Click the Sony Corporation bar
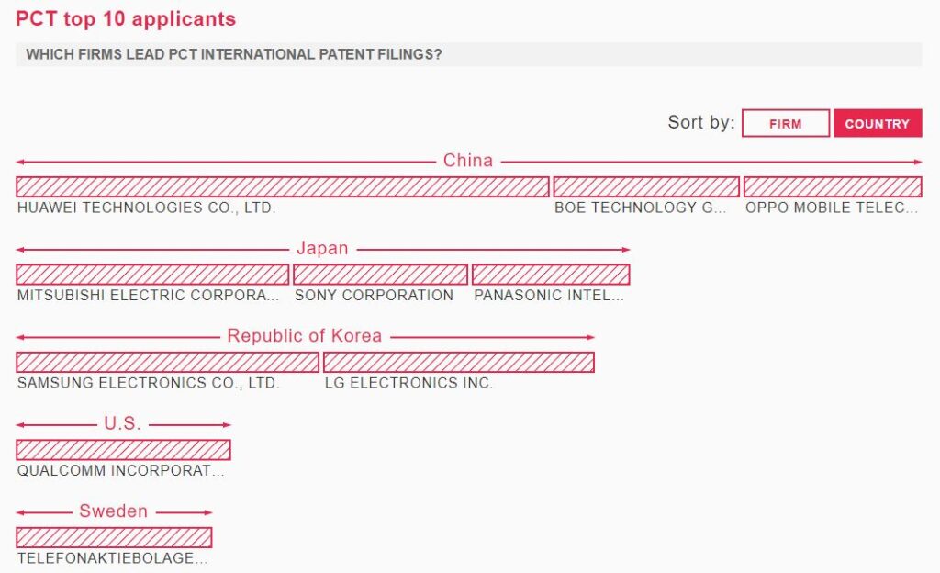940x573 pixels. 380,275
